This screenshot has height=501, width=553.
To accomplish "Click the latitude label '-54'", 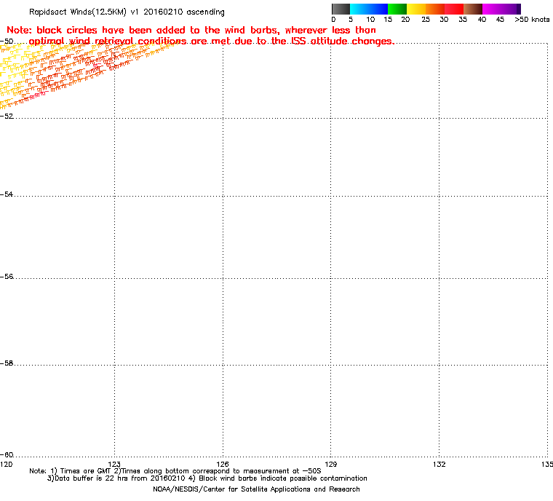I will [x=7, y=194].
